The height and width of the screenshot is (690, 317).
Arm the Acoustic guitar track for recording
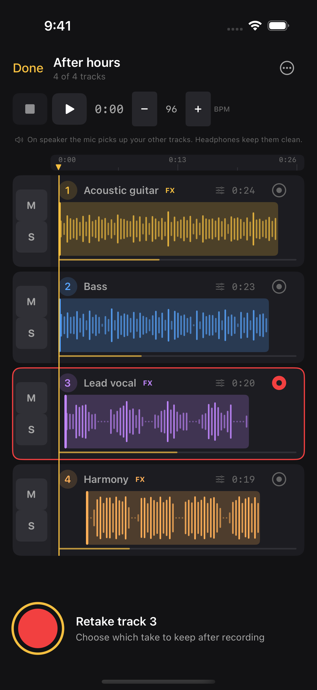point(279,191)
